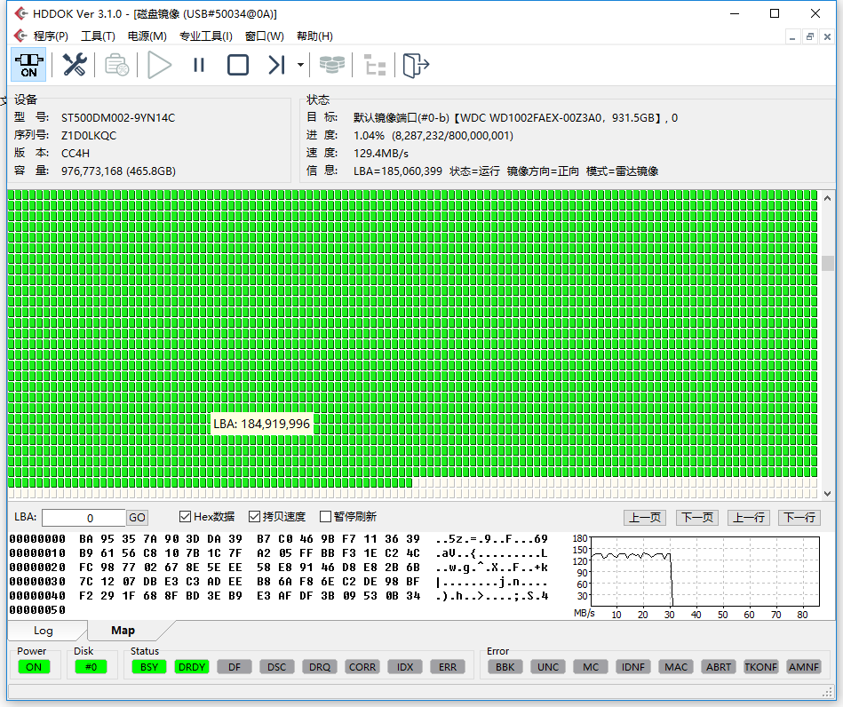Open the 帮助(H) menu
Screen dimensions: 843x707
[x=315, y=36]
